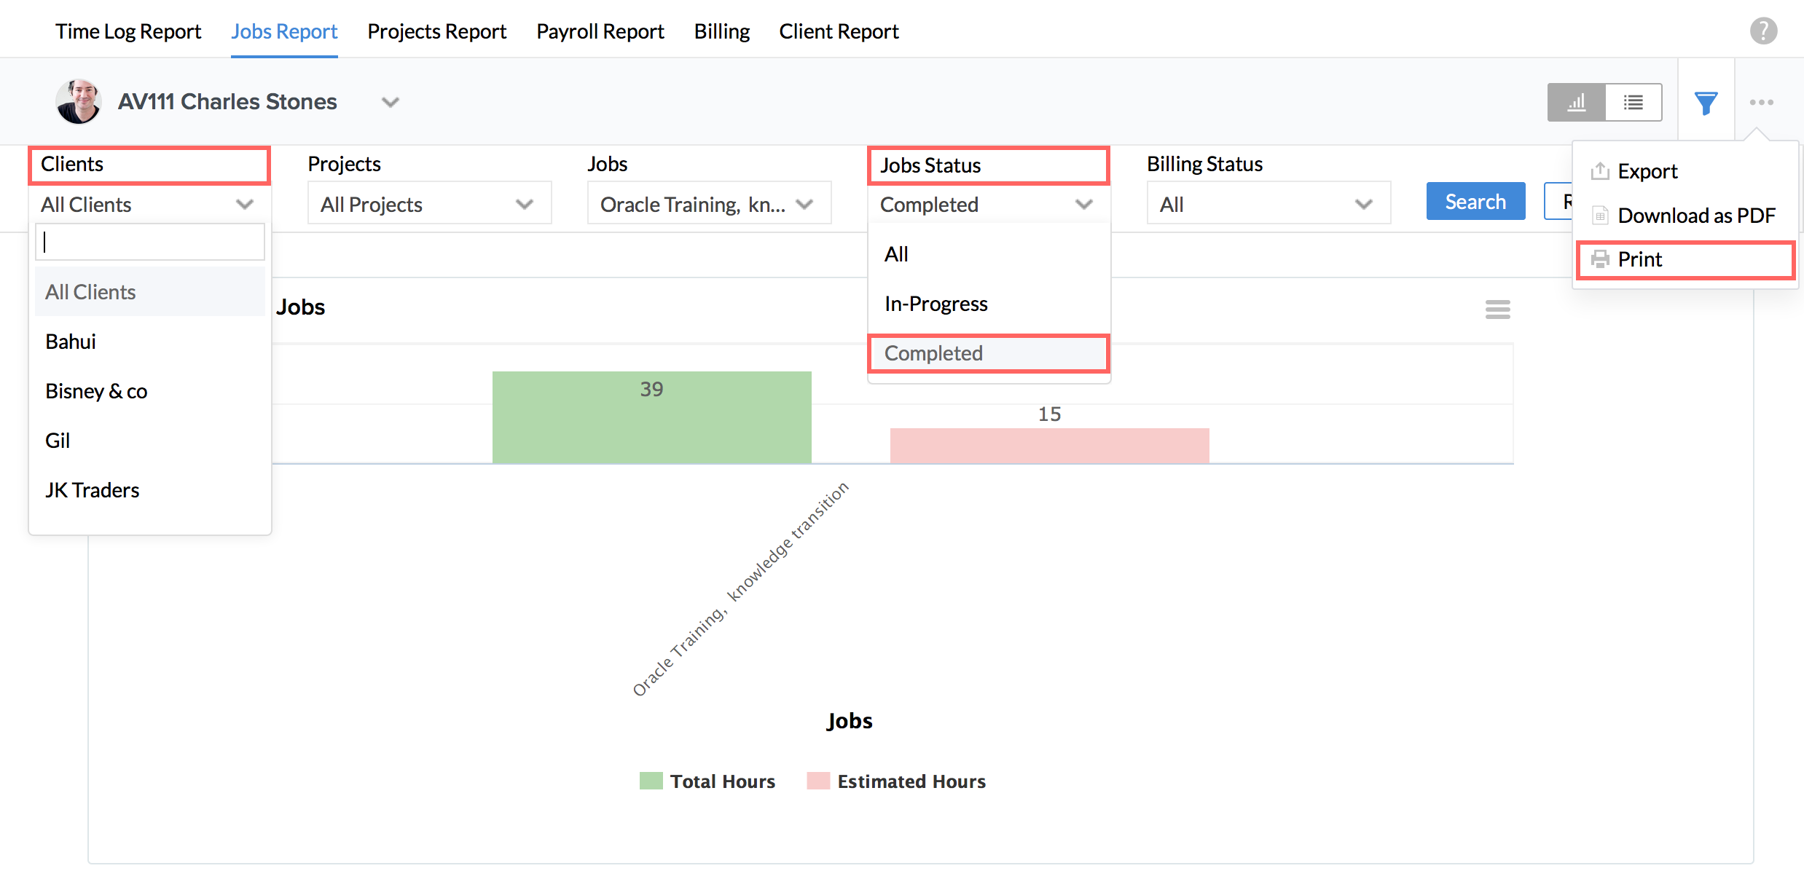This screenshot has width=1804, height=871.
Task: Open the chart hamburger menu icon
Action: (1497, 310)
